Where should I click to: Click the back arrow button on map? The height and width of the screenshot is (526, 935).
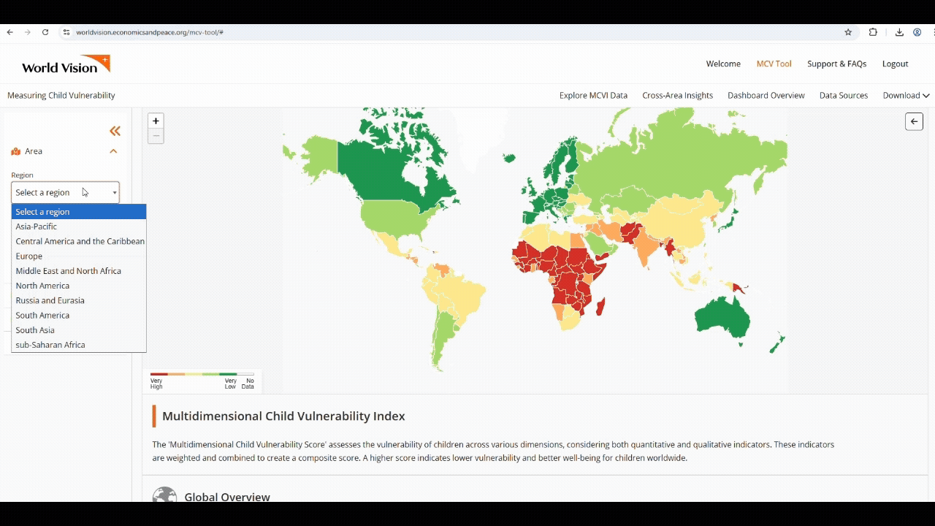914,121
